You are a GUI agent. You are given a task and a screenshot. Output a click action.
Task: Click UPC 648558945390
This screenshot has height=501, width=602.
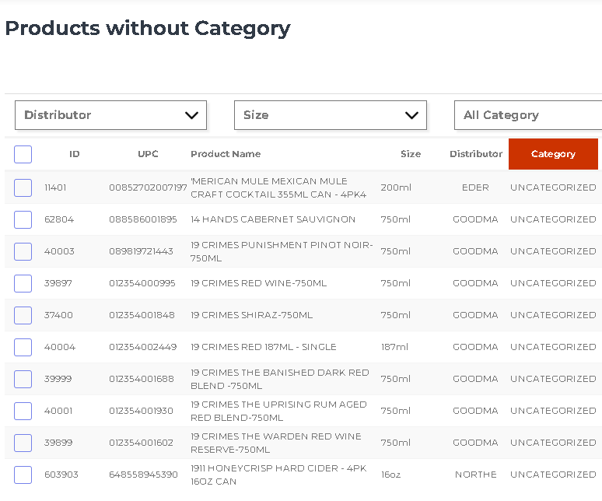pos(143,475)
